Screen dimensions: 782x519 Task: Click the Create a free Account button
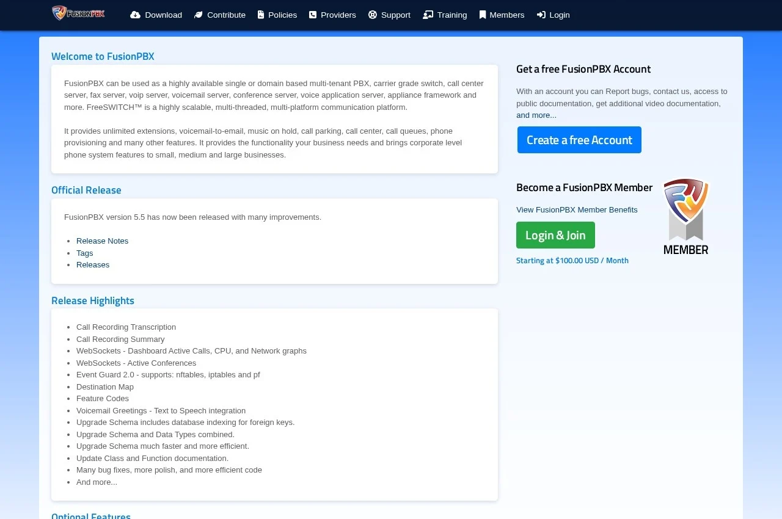[579, 140]
